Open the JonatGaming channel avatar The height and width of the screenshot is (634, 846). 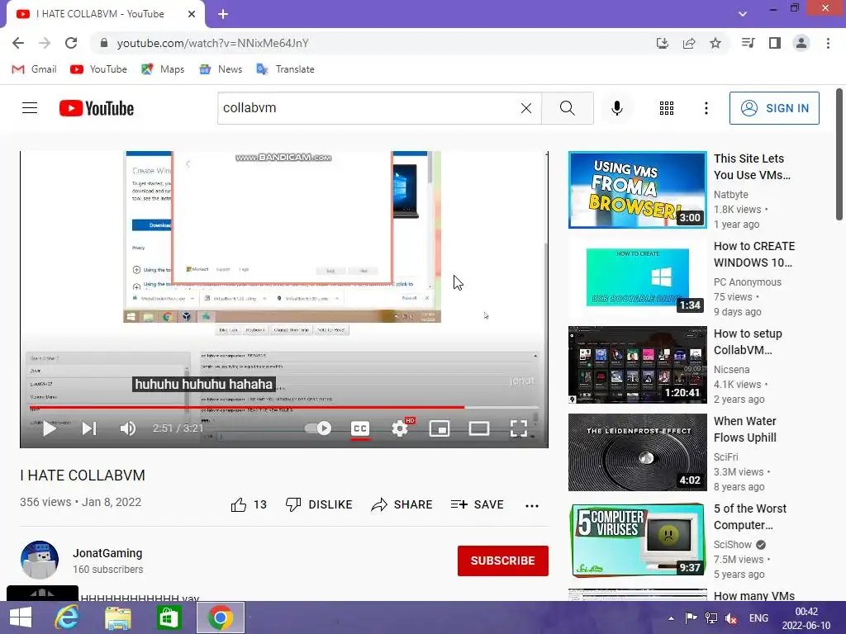click(x=40, y=561)
